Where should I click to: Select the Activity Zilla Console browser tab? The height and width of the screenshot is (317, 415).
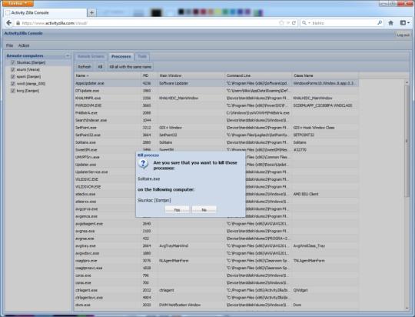point(45,12)
